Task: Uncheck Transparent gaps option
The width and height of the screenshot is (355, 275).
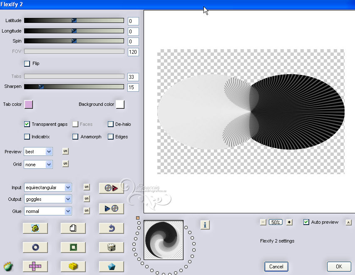Action: [x=27, y=124]
